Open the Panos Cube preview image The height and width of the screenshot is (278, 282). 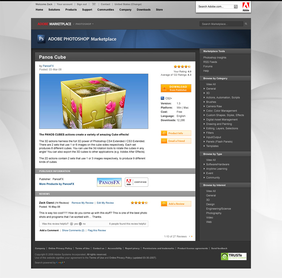(94, 101)
